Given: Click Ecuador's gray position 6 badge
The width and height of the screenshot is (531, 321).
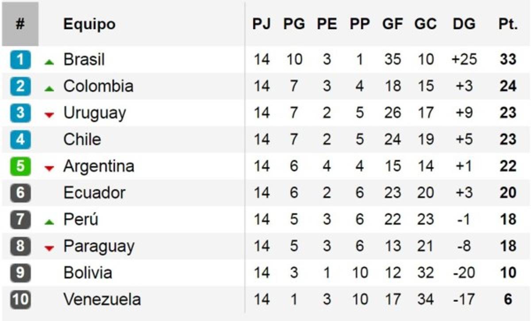Looking at the screenshot, I should (x=20, y=193).
